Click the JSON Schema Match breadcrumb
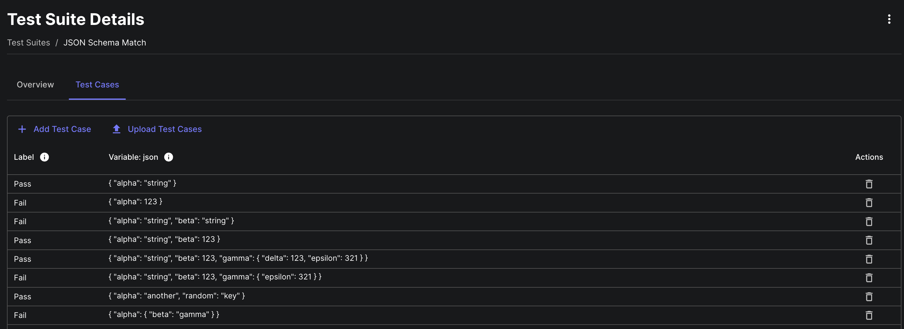 (x=104, y=42)
